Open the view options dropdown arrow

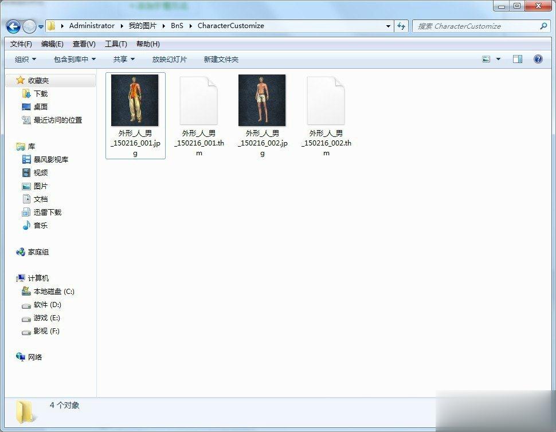coord(498,59)
